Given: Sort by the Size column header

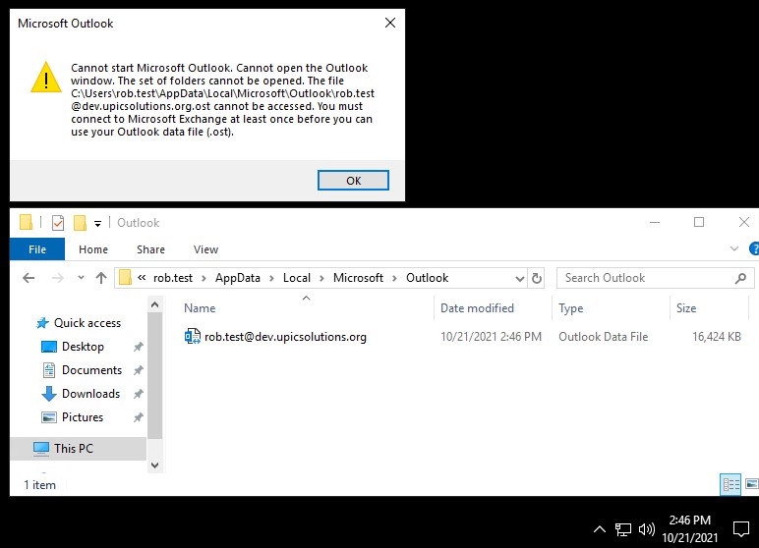Looking at the screenshot, I should (x=686, y=308).
